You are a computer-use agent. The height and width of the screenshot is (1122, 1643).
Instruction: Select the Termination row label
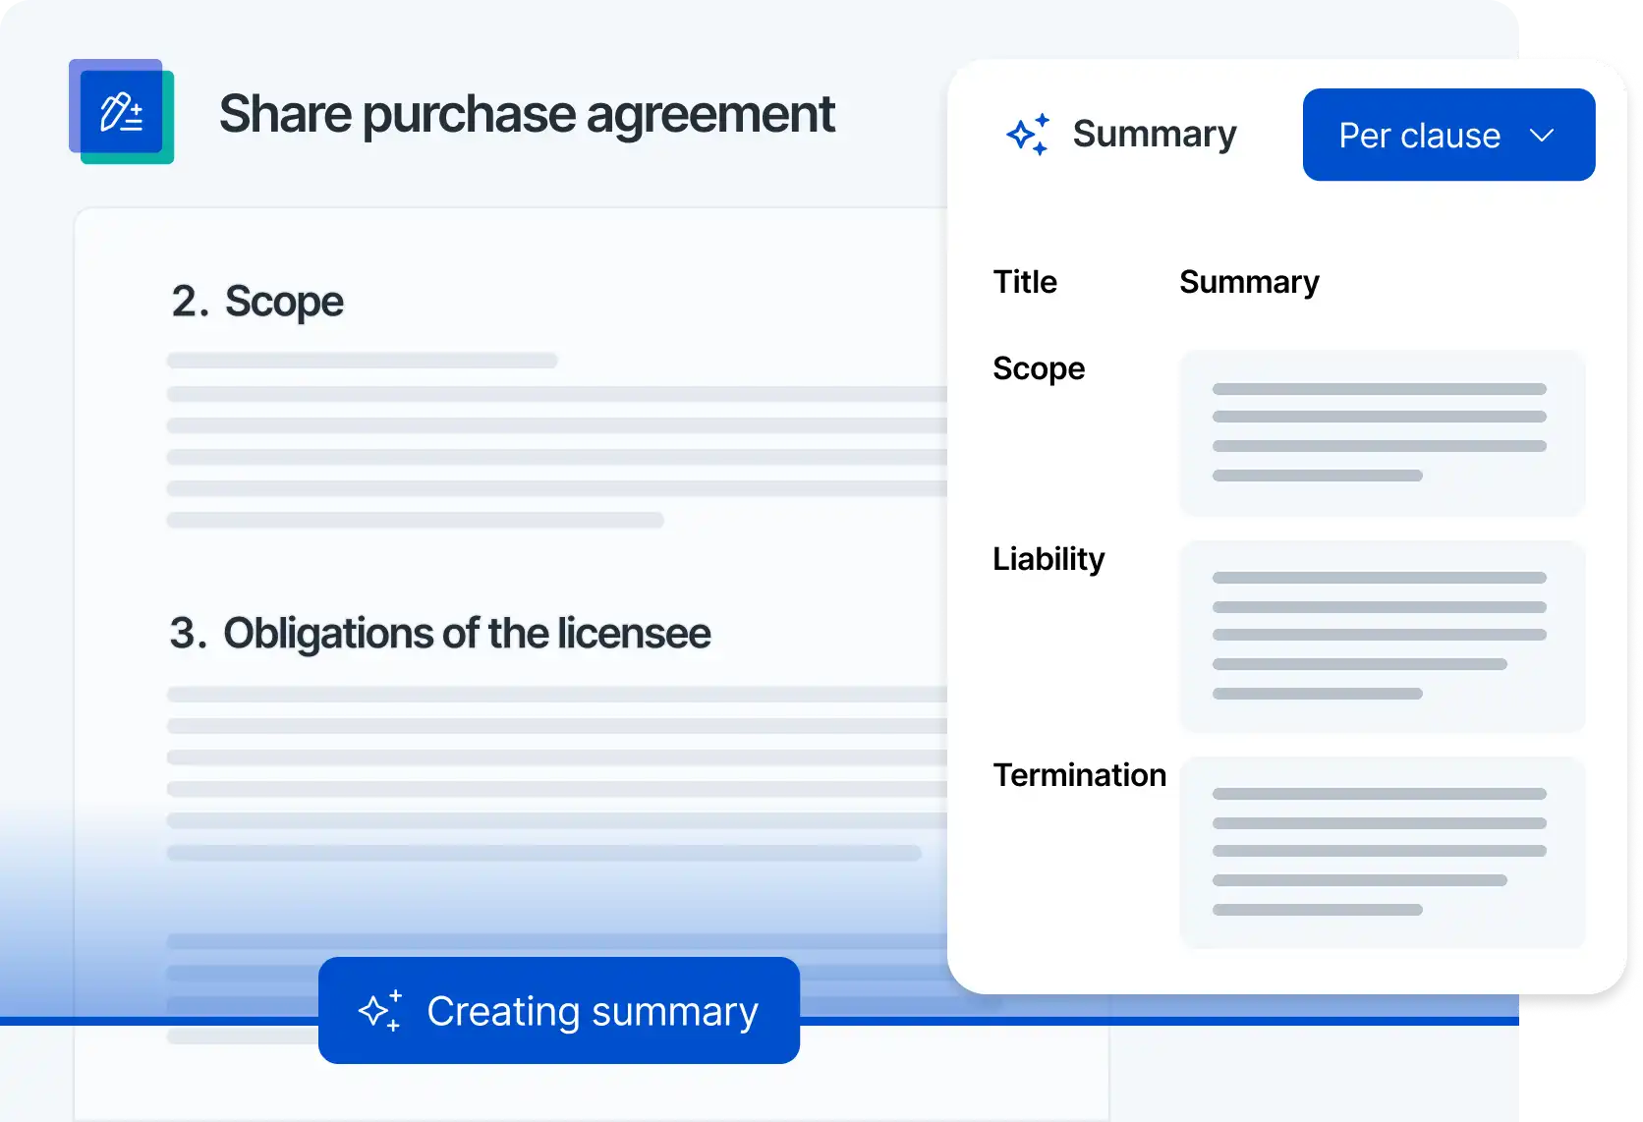tap(1079, 775)
